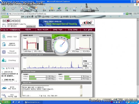The height and width of the screenshot is (104, 139).
Task: Select SPEED TEST in the sidebar
Action: click(x=10, y=37)
